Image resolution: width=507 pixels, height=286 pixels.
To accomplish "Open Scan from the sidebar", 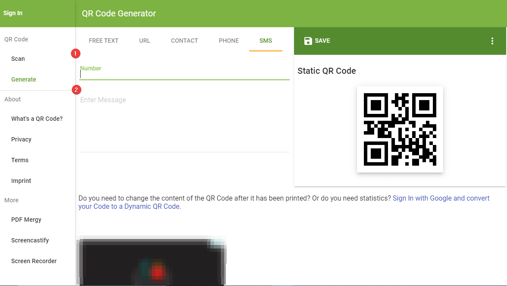I will (x=18, y=59).
